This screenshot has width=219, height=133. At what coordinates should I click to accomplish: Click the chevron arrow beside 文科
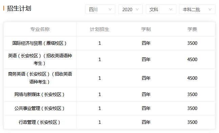pyautogui.click(x=171, y=9)
